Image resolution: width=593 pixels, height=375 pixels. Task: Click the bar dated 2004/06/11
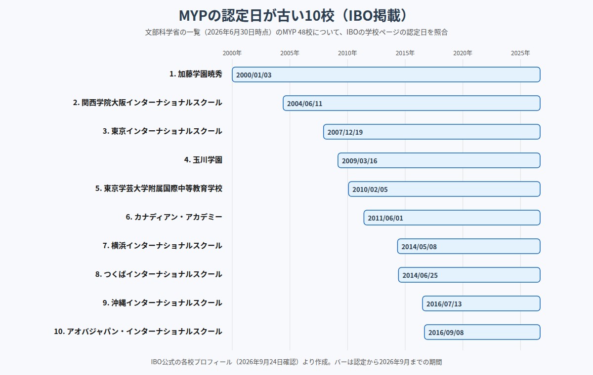click(412, 103)
